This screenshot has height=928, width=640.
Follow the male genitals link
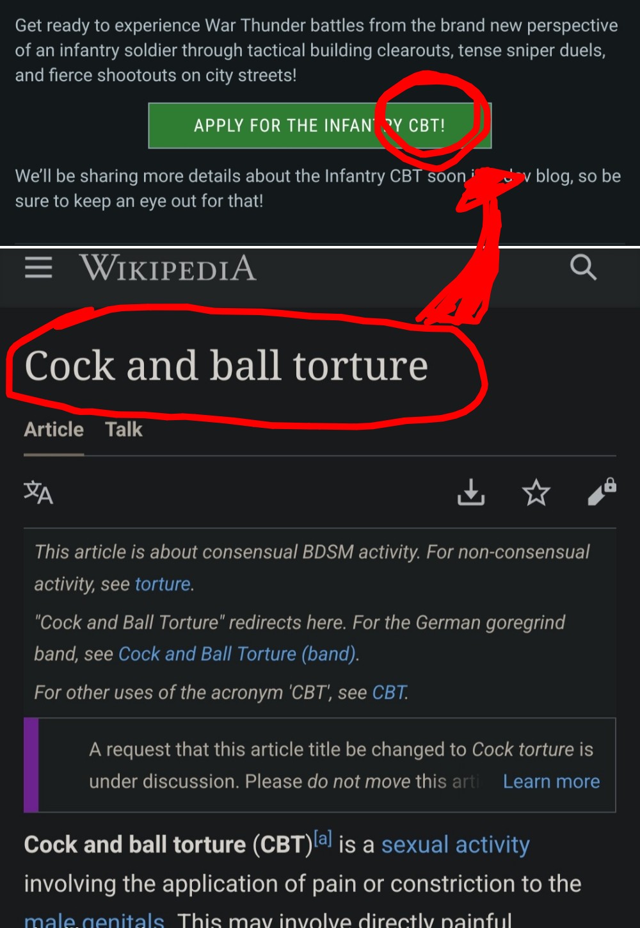click(94, 920)
